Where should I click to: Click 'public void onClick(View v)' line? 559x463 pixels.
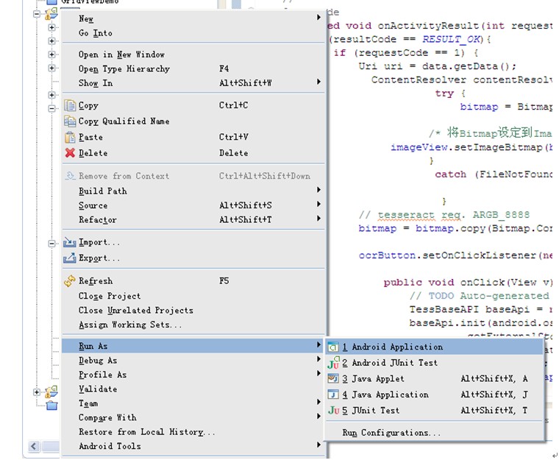pyautogui.click(x=467, y=282)
